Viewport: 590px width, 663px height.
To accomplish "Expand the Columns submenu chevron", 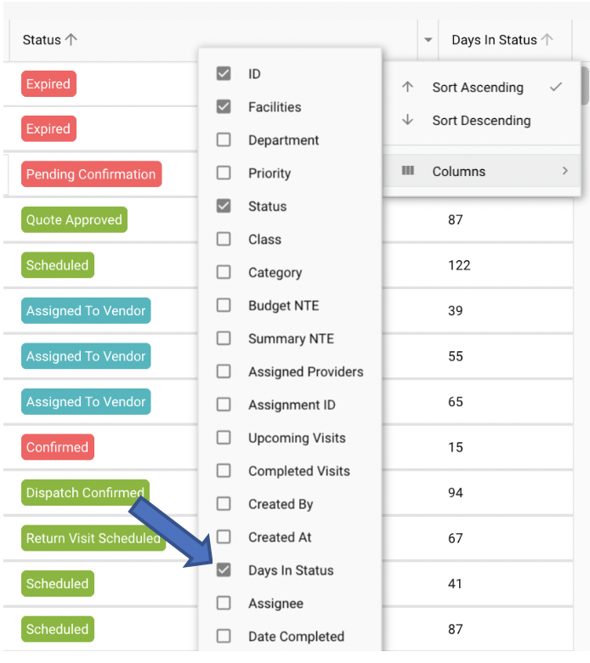I will click(x=564, y=171).
